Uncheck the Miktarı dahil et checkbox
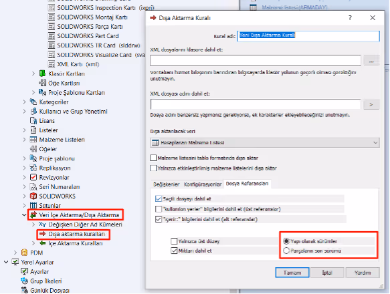The height and width of the screenshot is (294, 390). click(x=174, y=251)
